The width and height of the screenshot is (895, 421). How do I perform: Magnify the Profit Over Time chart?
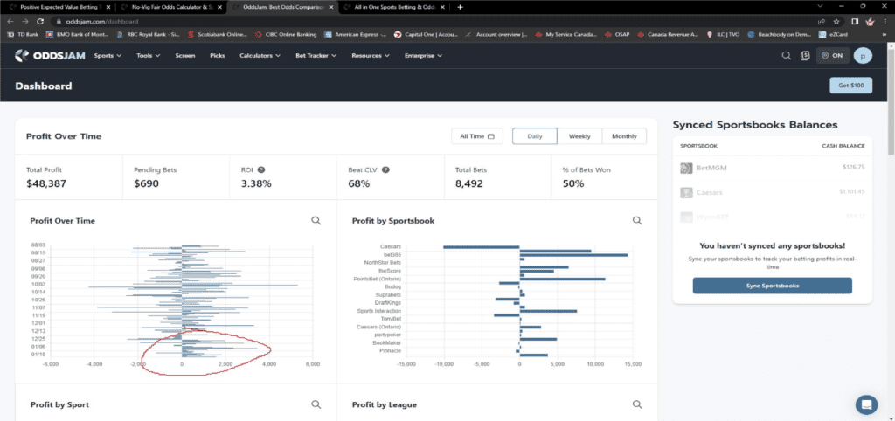pos(316,221)
